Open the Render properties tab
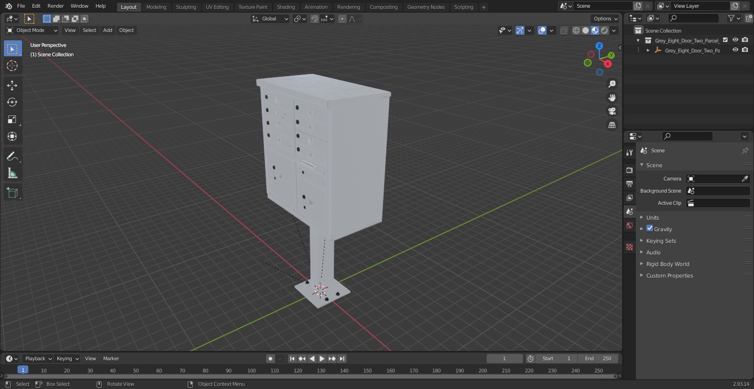Viewport: 754px width, 389px height. (x=629, y=170)
